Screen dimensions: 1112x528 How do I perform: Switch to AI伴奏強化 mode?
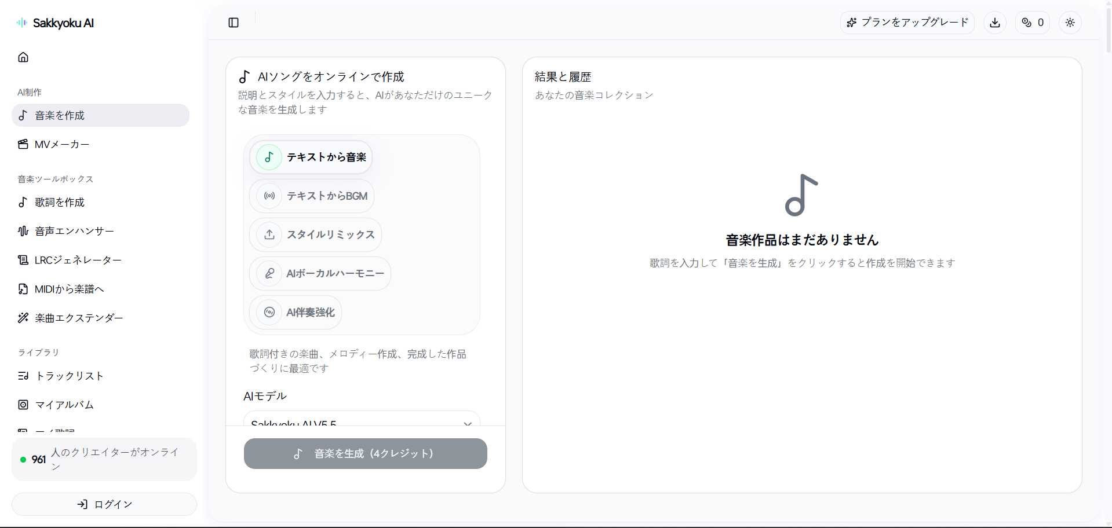point(296,312)
